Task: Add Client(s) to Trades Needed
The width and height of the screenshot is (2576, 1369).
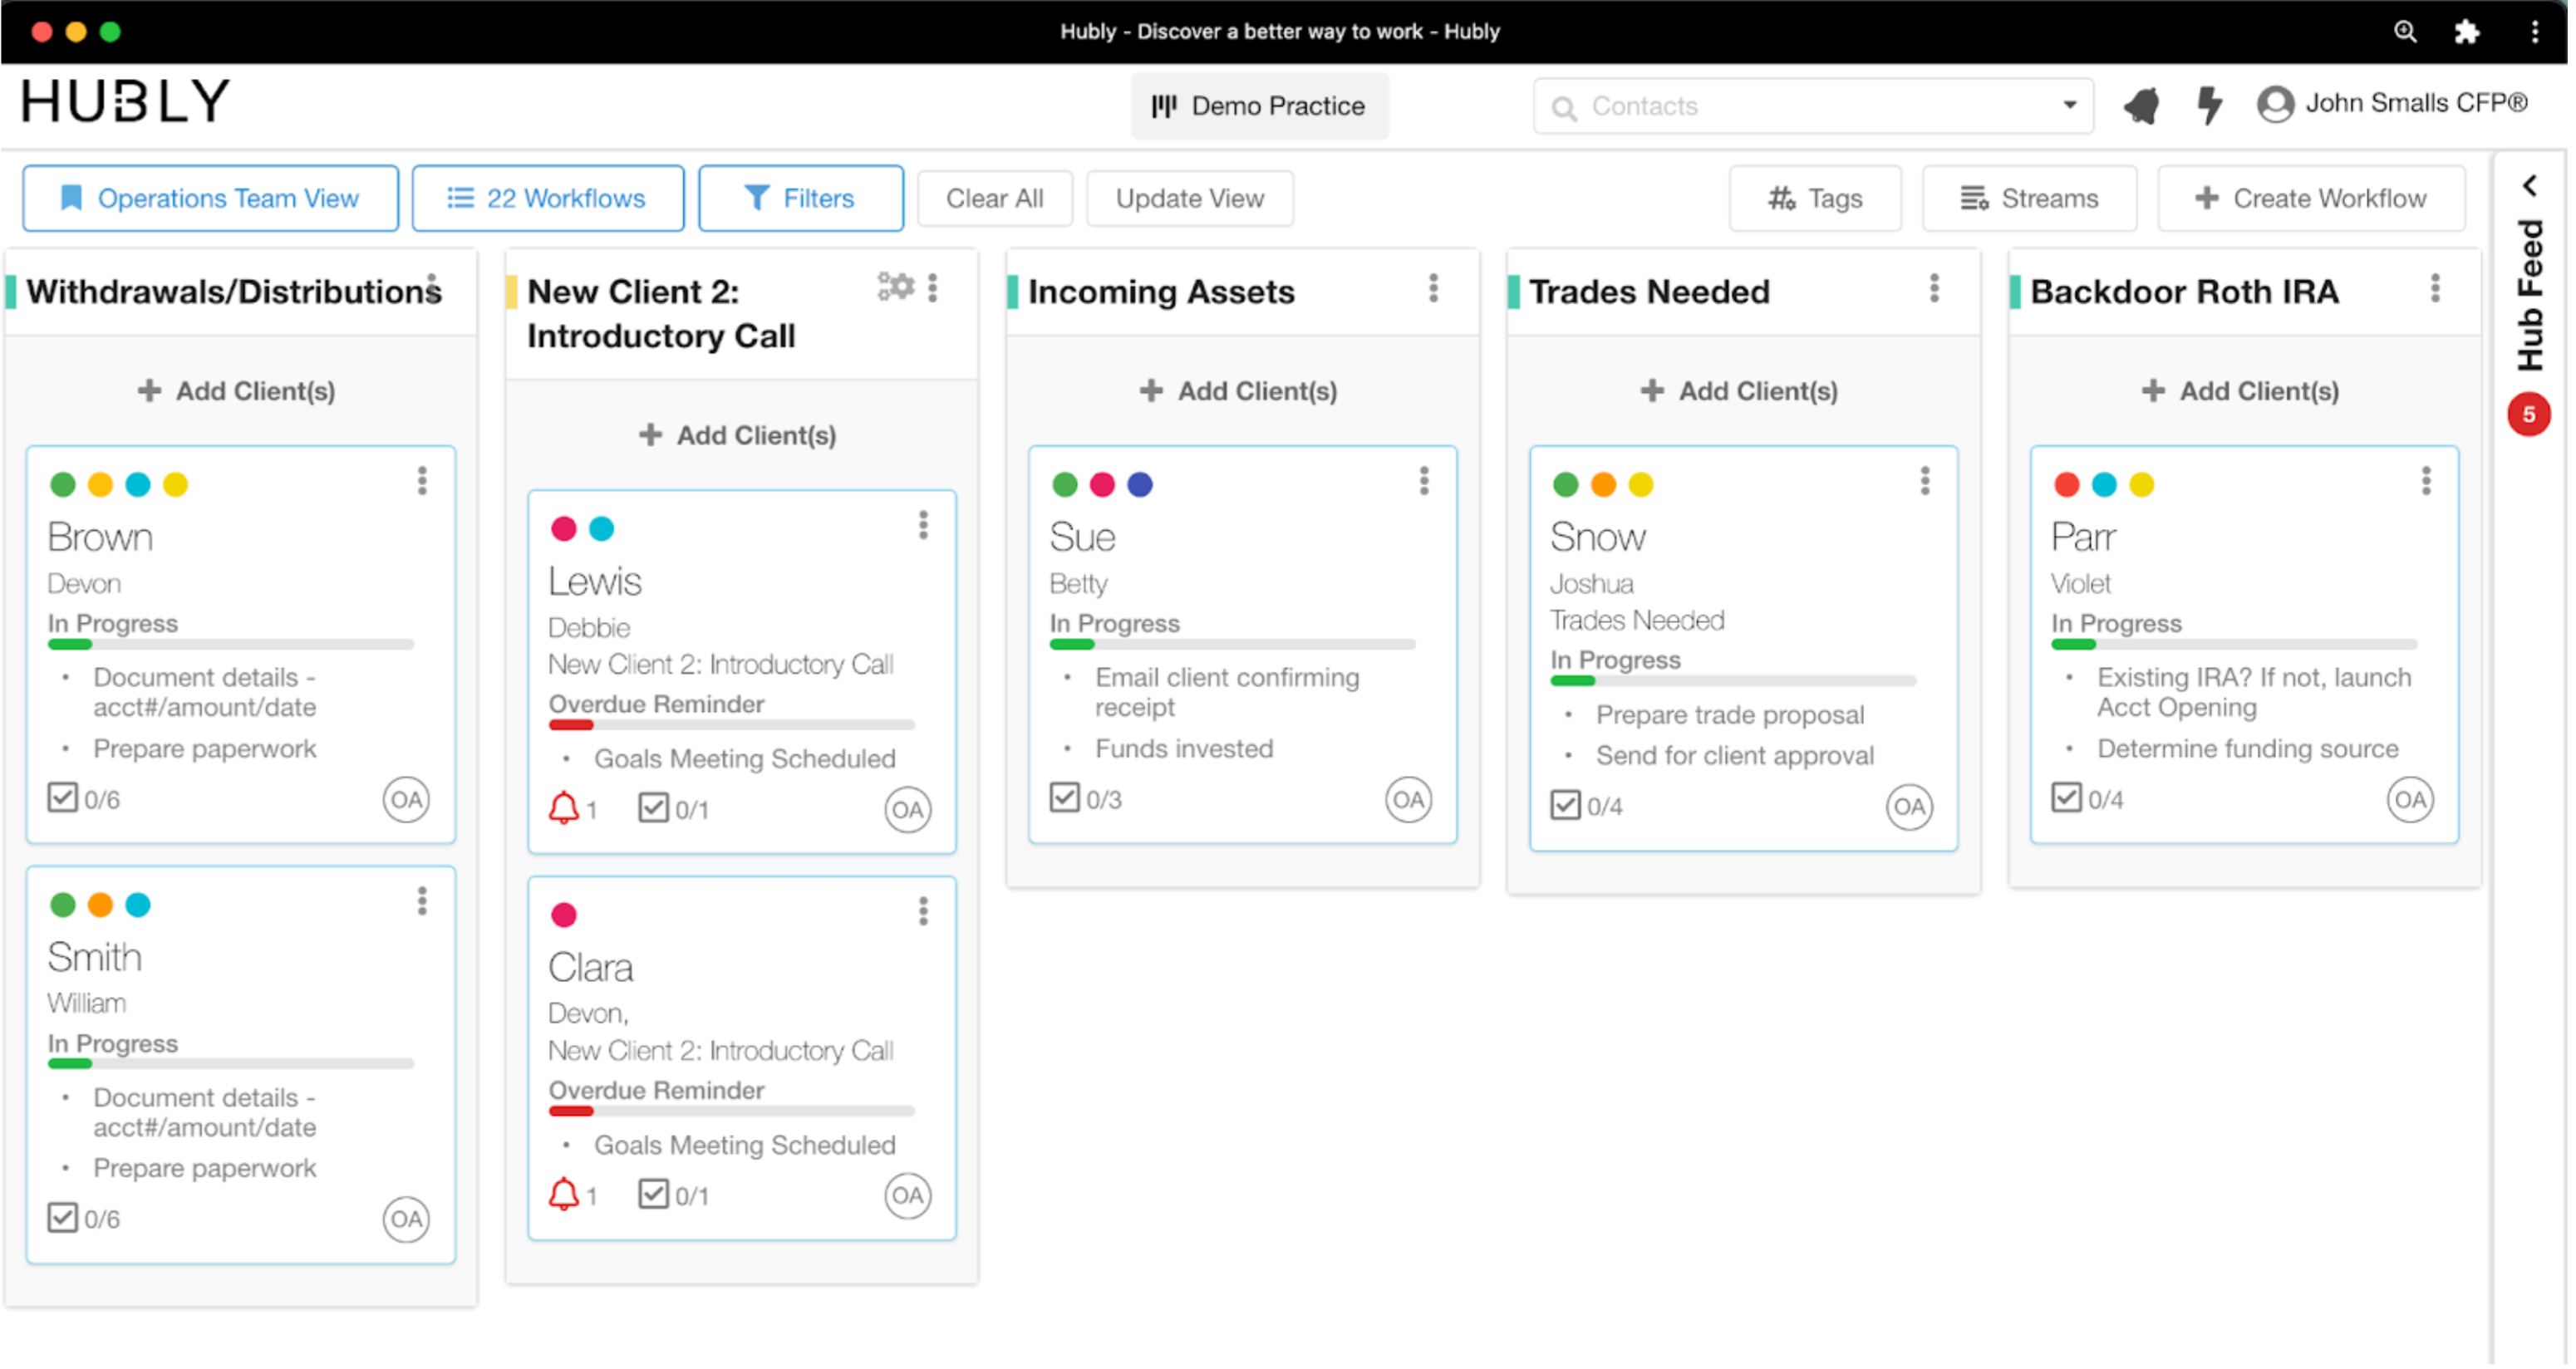Action: pos(1740,391)
